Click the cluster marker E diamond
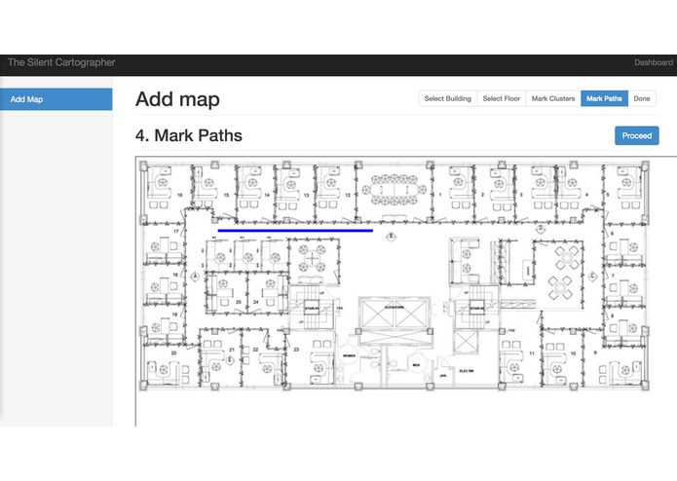This screenshot has height=481, width=677. pyautogui.click(x=230, y=359)
